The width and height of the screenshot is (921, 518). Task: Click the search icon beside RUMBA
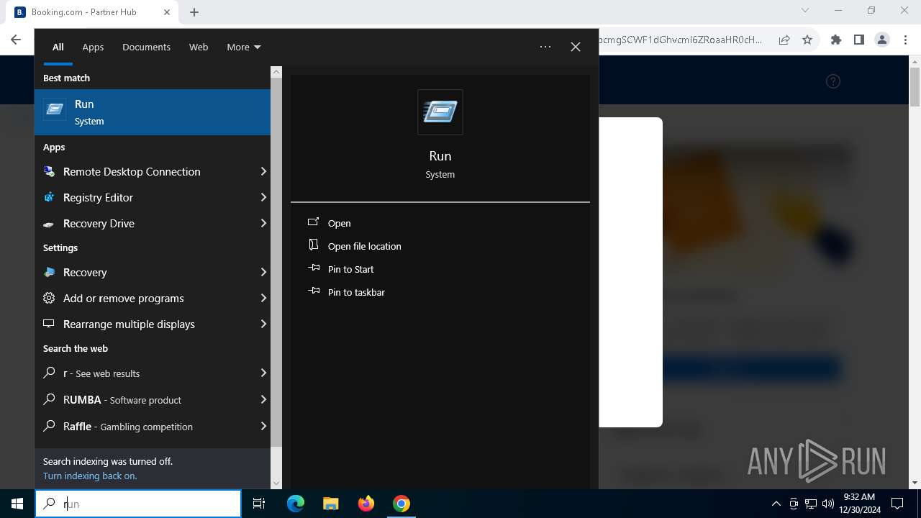(x=49, y=399)
